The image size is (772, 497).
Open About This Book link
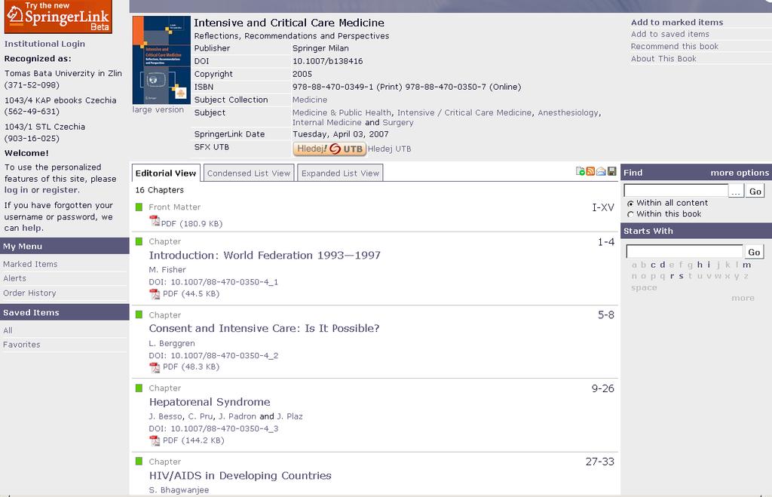663,59
